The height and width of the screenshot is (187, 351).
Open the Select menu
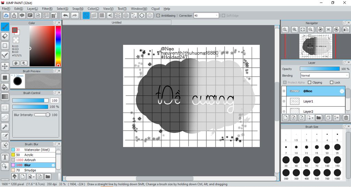[x=62, y=9]
